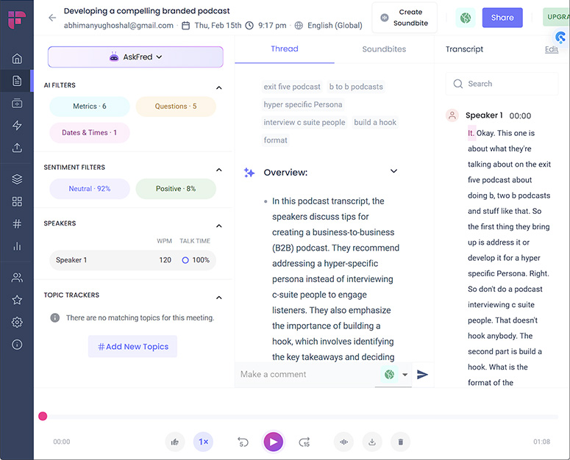Toggle the Neutral · 92% sentiment filter
This screenshot has width=570, height=460.
point(90,189)
